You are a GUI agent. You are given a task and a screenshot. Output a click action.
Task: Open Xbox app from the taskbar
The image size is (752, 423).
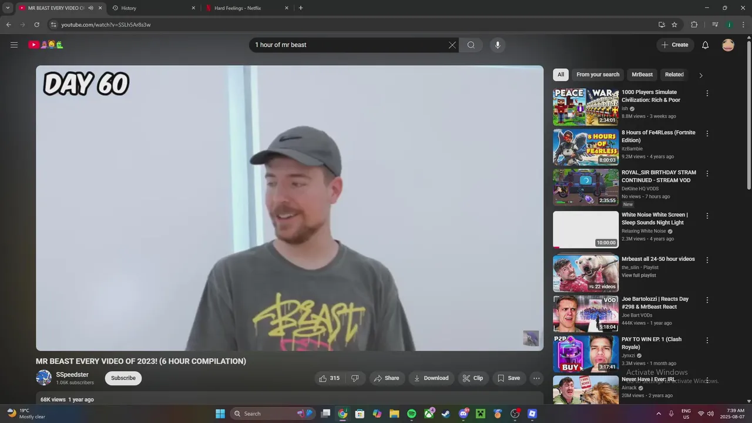pyautogui.click(x=429, y=414)
